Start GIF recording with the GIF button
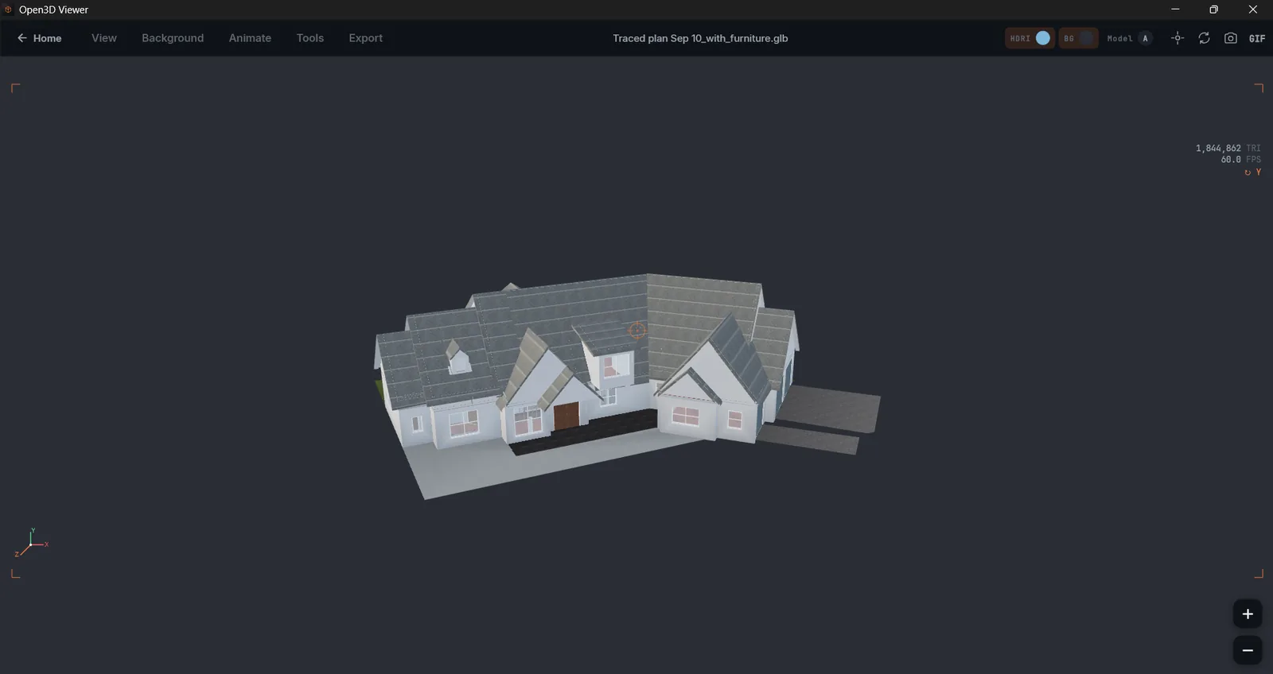 1256,38
